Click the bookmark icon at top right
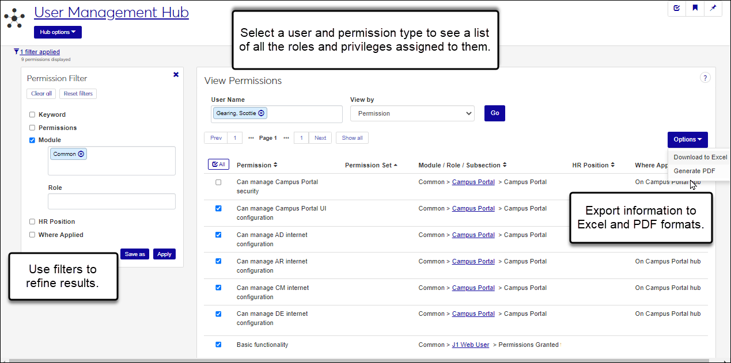731x363 pixels. [695, 8]
